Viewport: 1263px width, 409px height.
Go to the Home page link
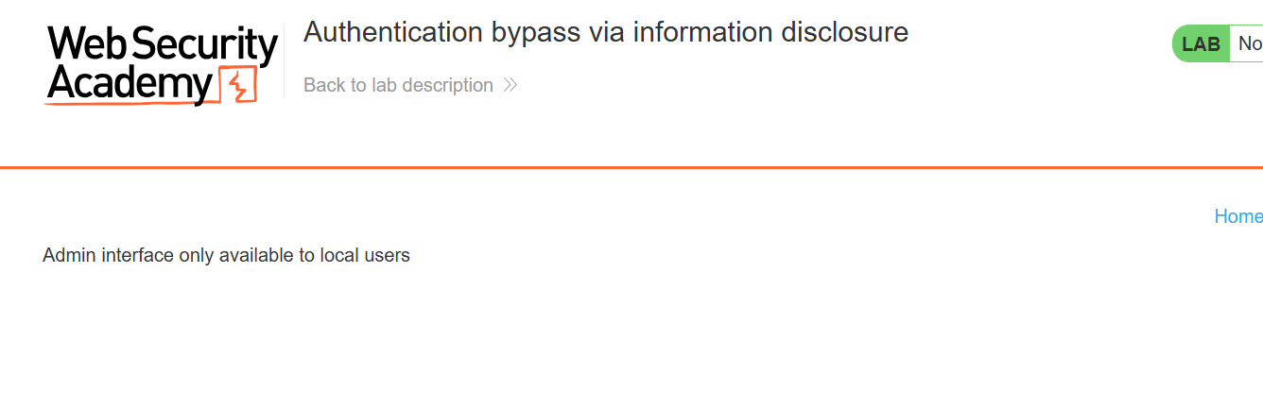1237,216
